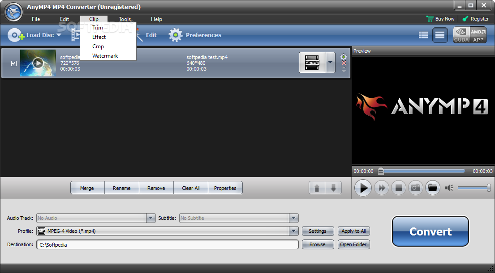Click the large Convert button
Viewport: 495px width, 273px height.
pyautogui.click(x=430, y=231)
